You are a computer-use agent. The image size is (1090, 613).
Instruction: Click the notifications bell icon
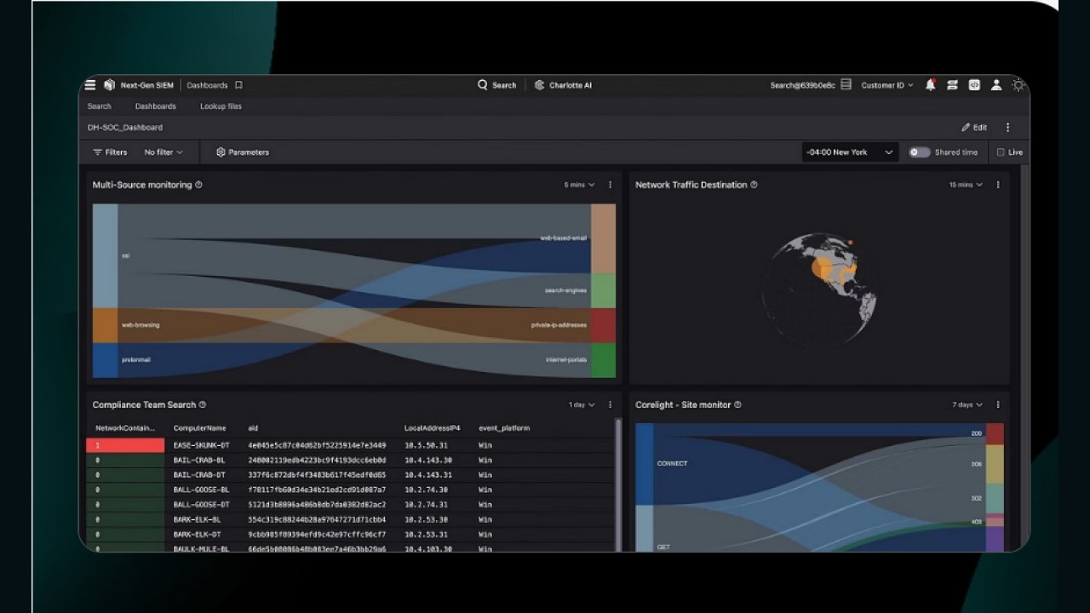[x=929, y=84]
